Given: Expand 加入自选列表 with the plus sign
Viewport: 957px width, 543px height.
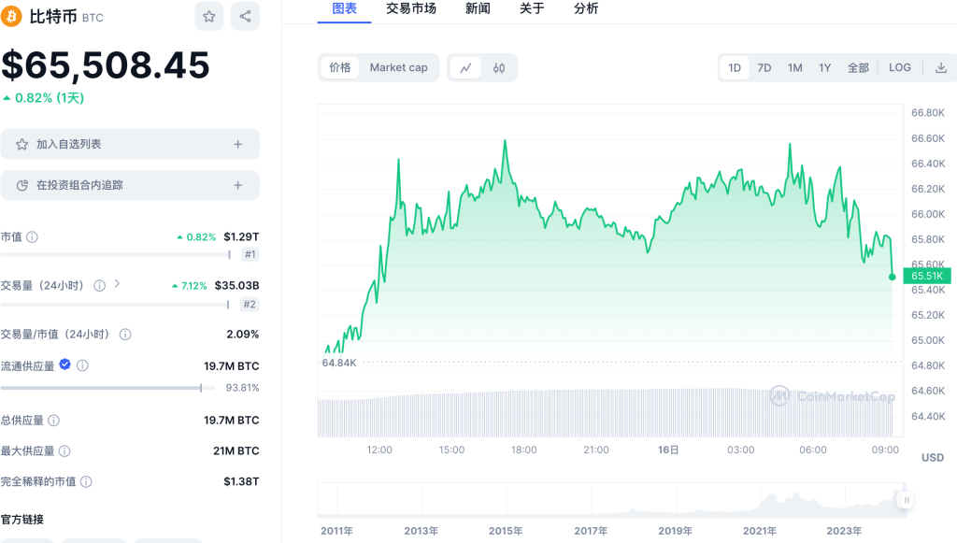Looking at the screenshot, I should (x=237, y=144).
